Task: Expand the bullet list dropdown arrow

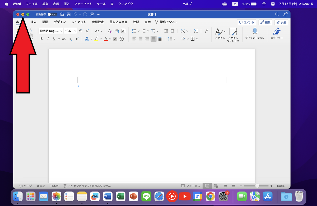Action: click(139, 31)
